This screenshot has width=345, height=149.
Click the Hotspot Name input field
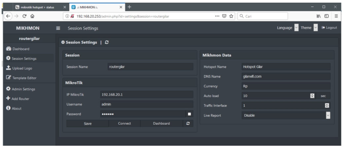[286, 67]
